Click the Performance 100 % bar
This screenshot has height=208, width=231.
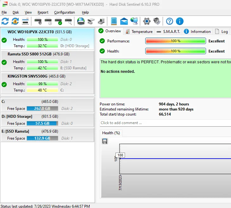pos(175,41)
